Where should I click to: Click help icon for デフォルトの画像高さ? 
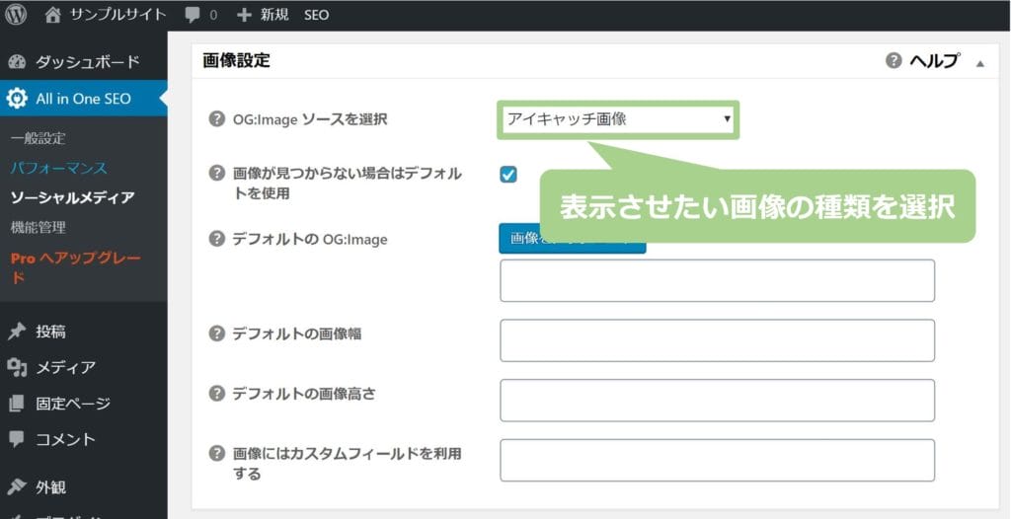[x=217, y=394]
